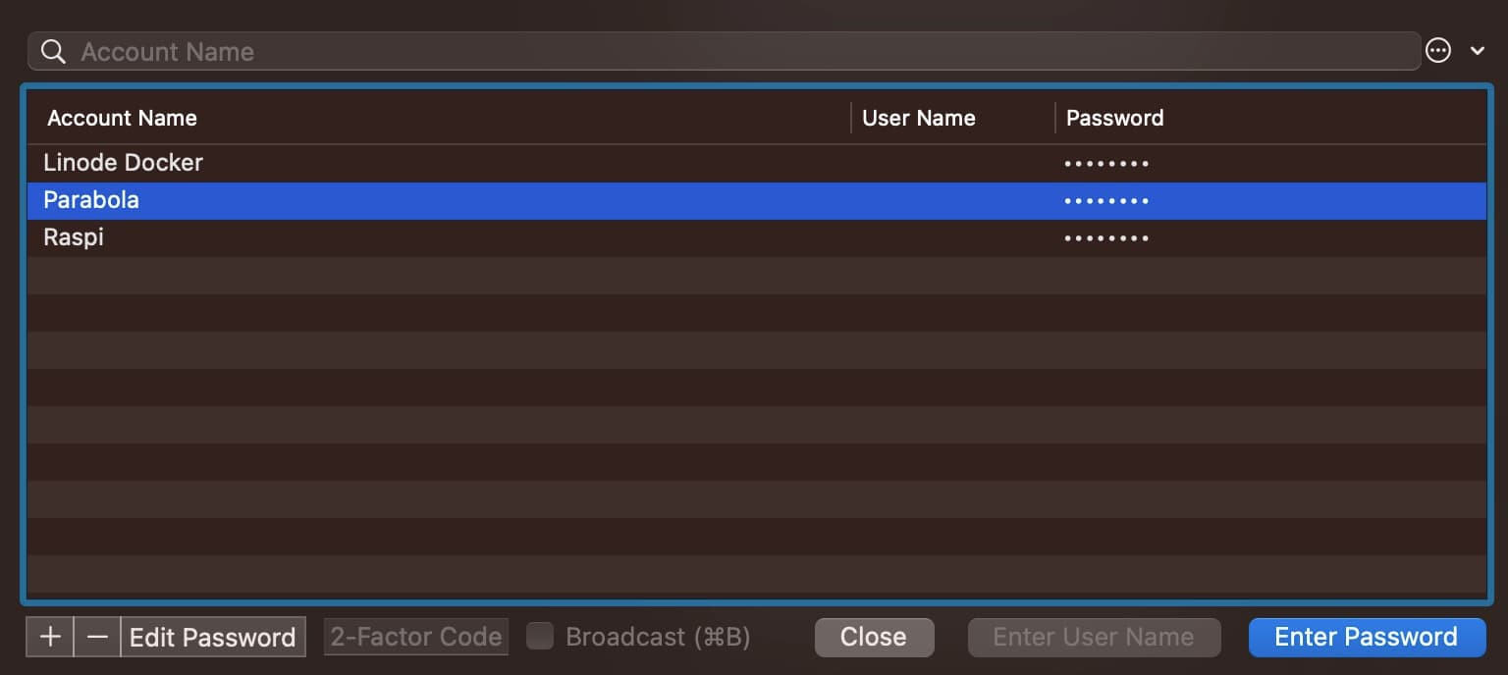Focus the Account Name search field
Image resolution: width=1508 pixels, height=675 pixels.
pyautogui.click(x=724, y=52)
